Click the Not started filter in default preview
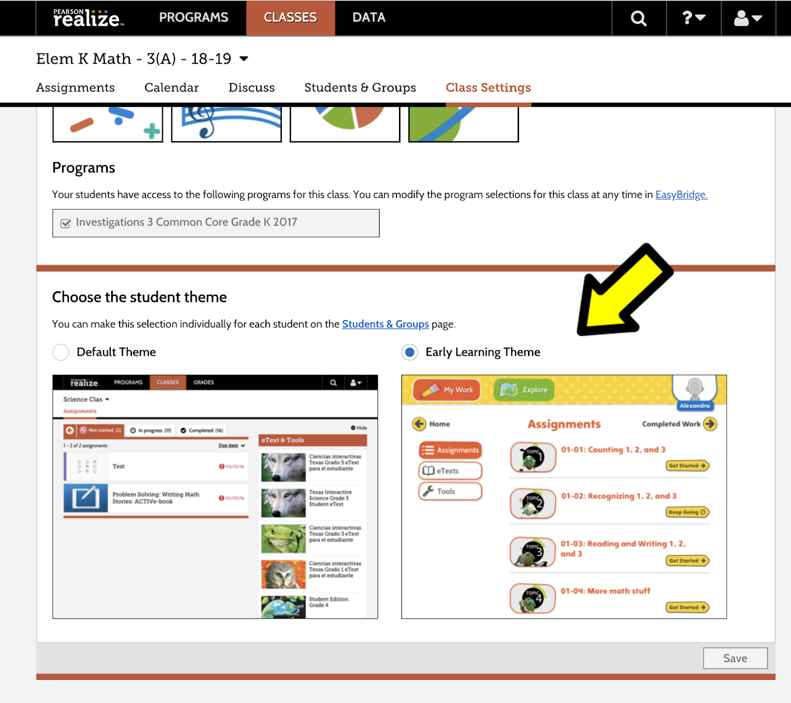 click(101, 430)
